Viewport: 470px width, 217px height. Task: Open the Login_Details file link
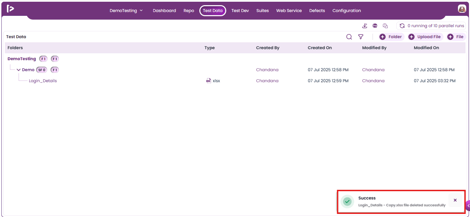[43, 81]
